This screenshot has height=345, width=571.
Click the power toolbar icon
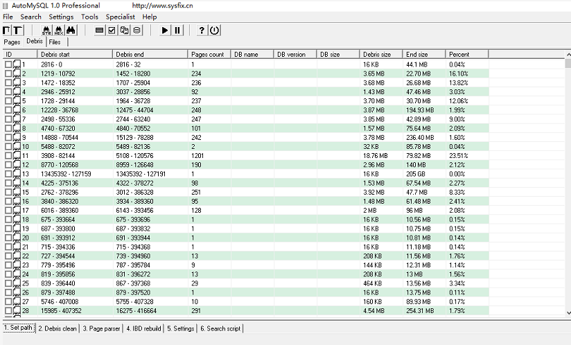coord(215,30)
